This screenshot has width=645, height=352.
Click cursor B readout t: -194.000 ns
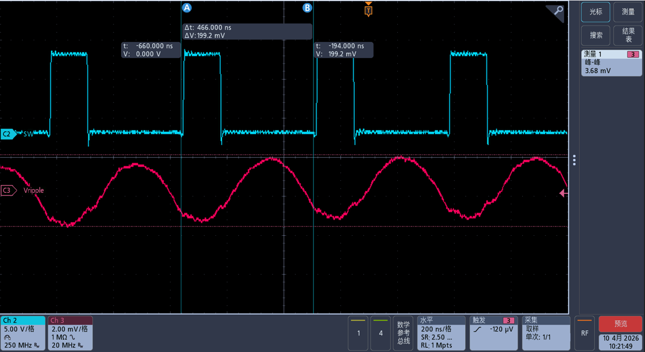pos(344,50)
